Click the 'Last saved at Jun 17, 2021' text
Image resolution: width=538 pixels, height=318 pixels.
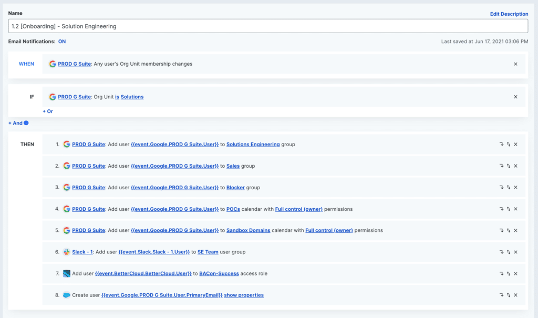click(484, 42)
